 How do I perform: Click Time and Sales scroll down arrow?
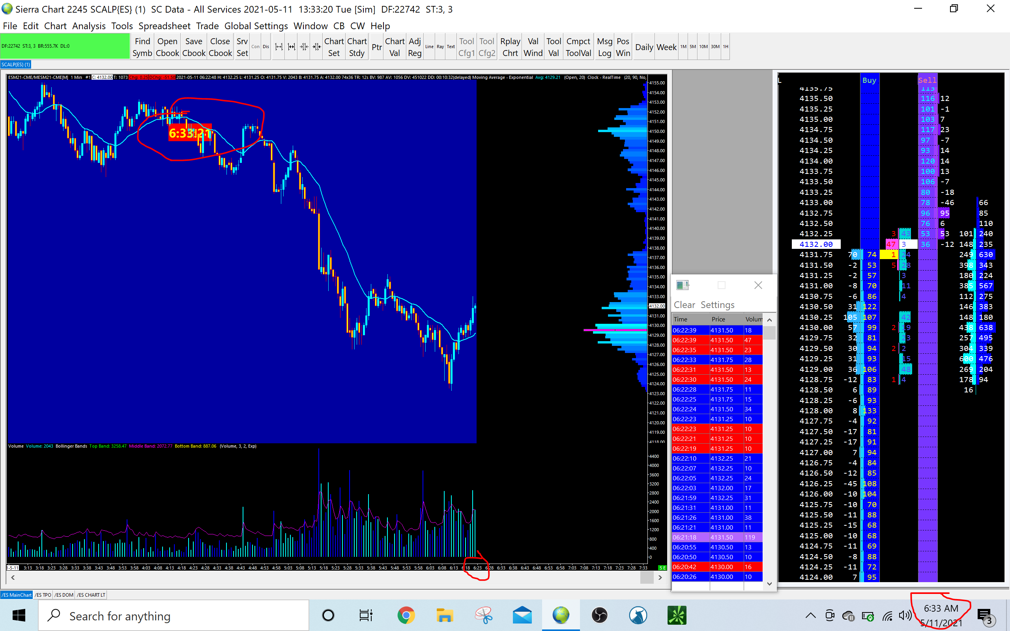tap(769, 583)
